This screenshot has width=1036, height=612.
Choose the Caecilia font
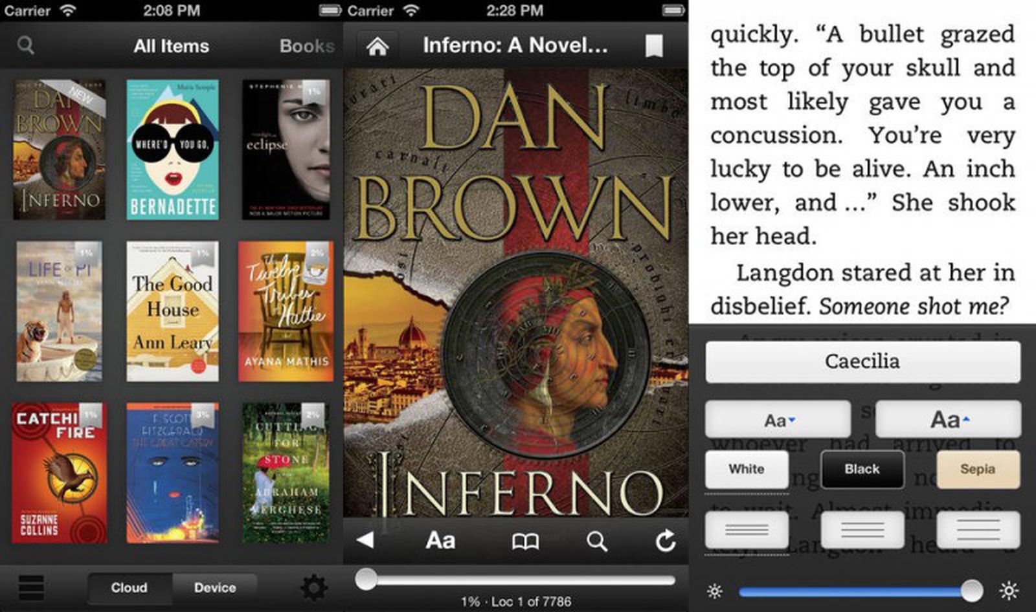click(x=862, y=361)
